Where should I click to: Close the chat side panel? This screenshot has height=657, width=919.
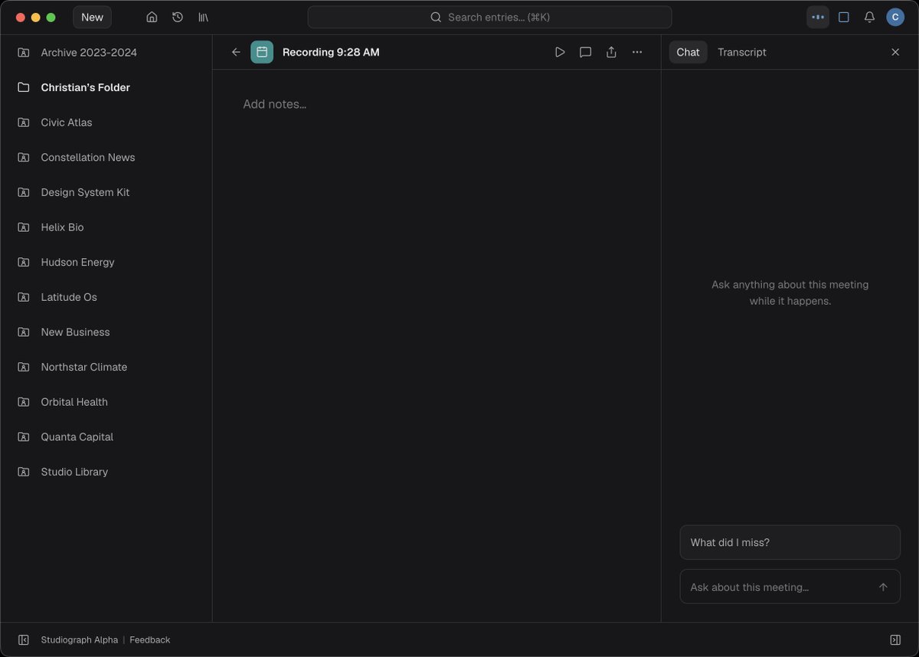895,52
